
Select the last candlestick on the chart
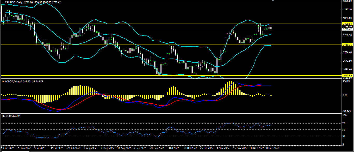coord(271,28)
